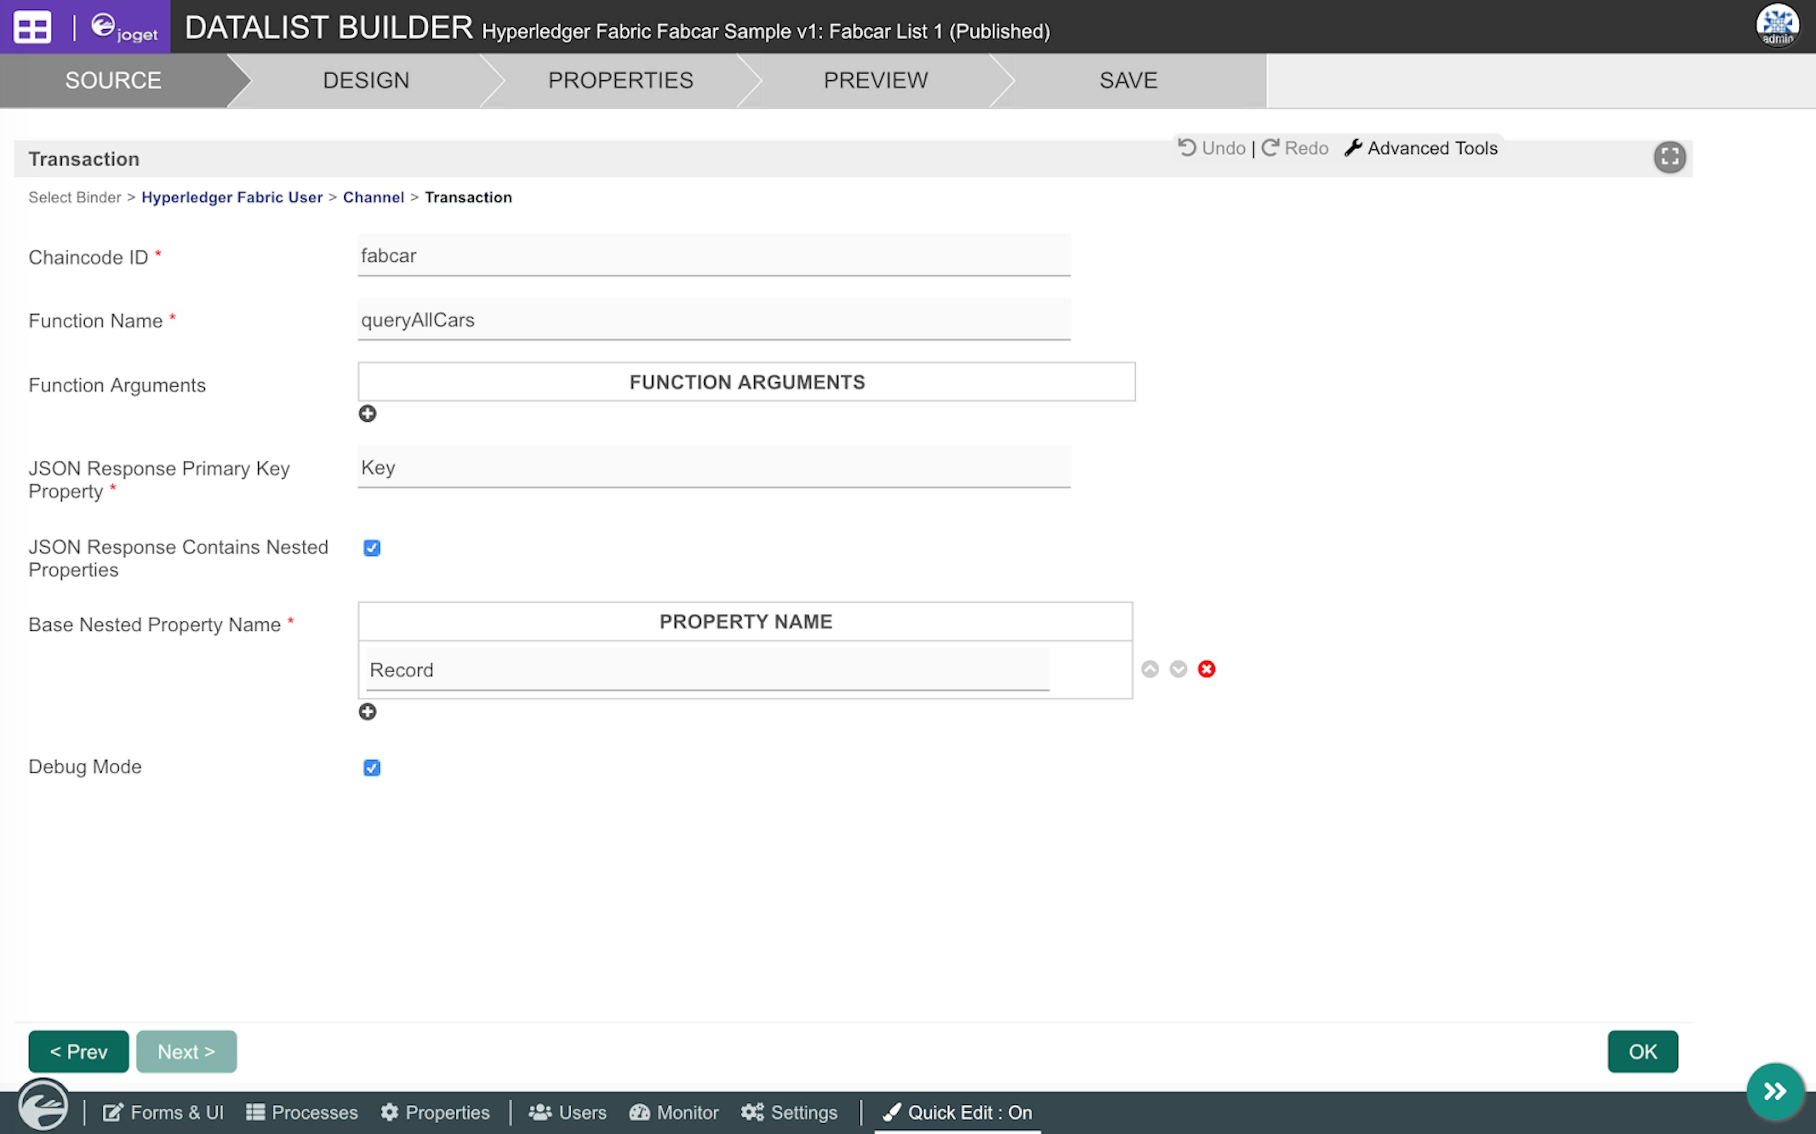Add a new base nested property row
1816x1134 pixels.
[x=367, y=712]
